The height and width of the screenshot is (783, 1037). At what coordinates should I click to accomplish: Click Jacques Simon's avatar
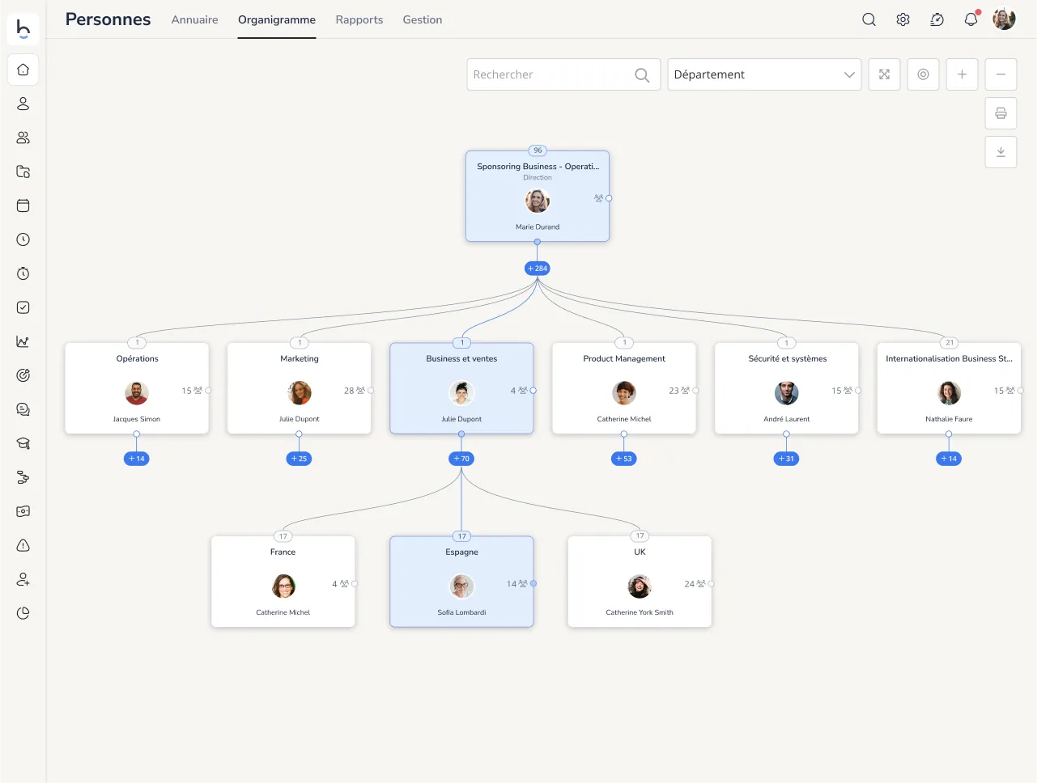pyautogui.click(x=137, y=393)
